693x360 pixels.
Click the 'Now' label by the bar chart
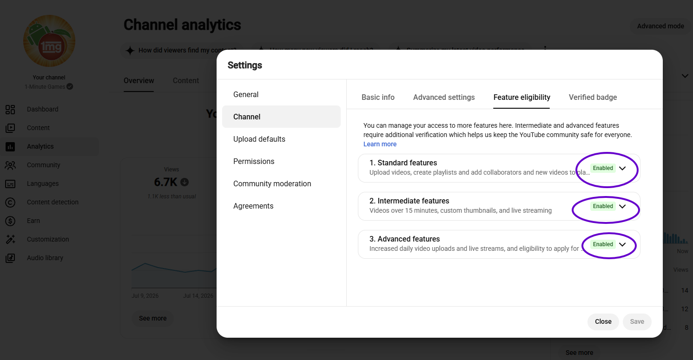click(682, 251)
